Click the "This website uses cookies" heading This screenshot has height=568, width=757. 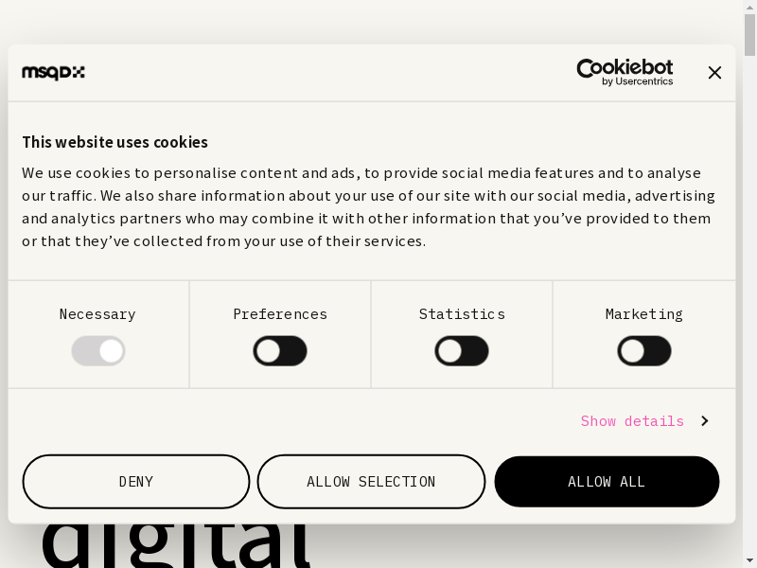click(114, 142)
